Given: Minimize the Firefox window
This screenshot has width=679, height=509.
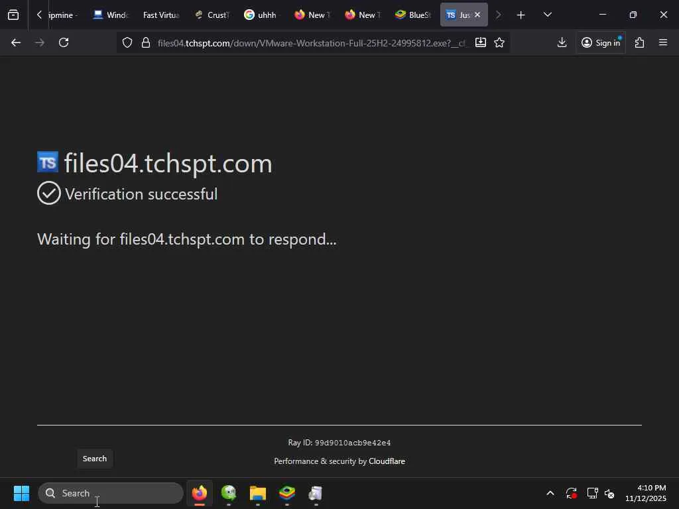Looking at the screenshot, I should [x=602, y=15].
